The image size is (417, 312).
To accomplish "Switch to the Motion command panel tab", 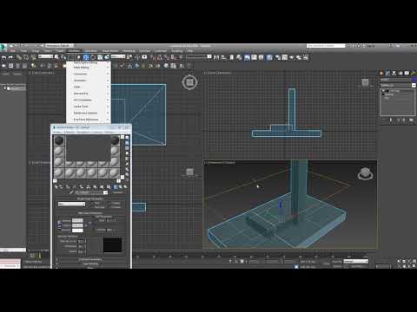I will click(x=400, y=73).
